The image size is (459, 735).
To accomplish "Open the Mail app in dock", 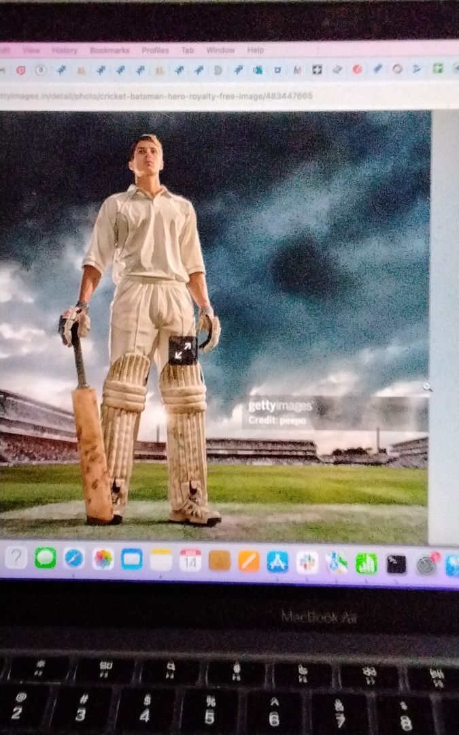I will [x=132, y=559].
